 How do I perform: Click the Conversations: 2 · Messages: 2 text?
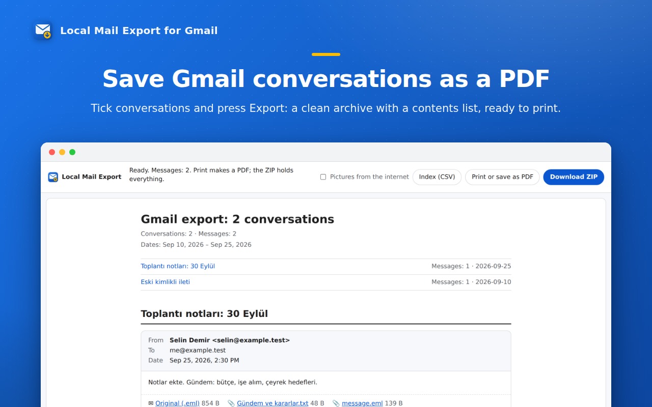[x=188, y=234]
